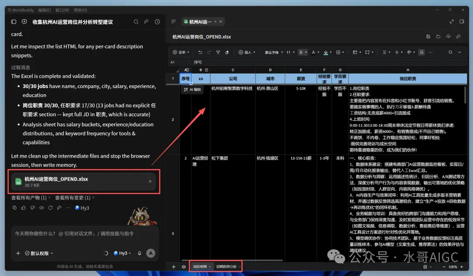Zoom in the spreadsheet view
473x276 pixels.
(x=462, y=267)
